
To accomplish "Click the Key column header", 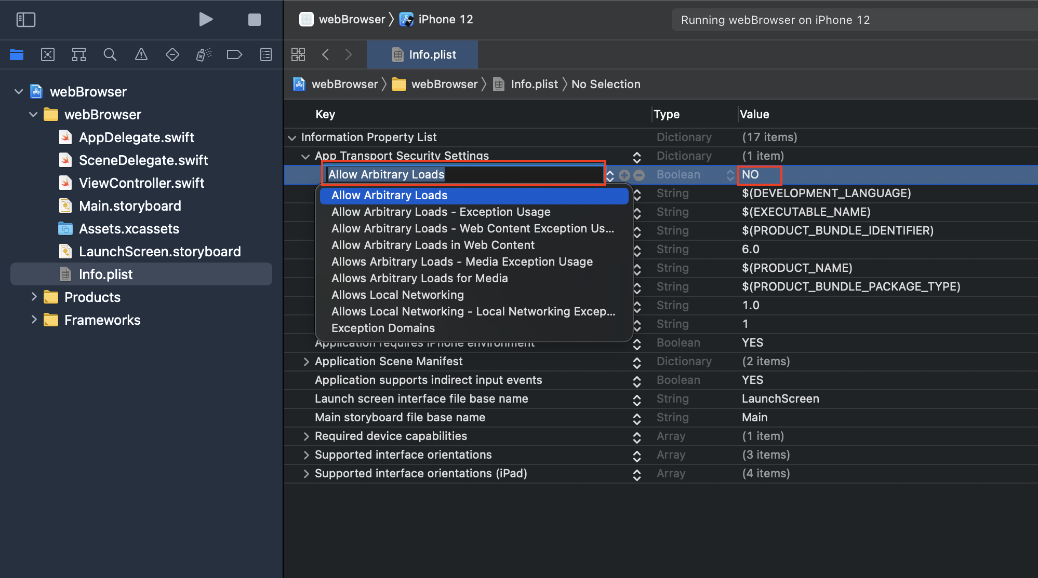I will tap(325, 114).
